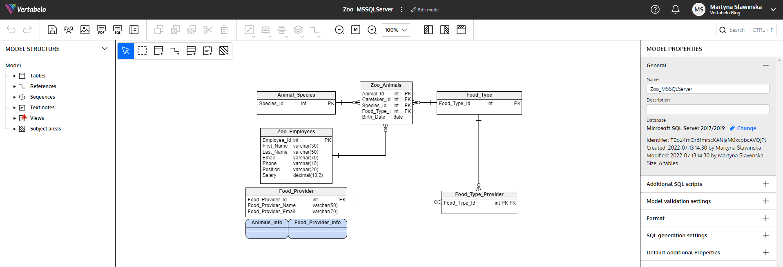Select the add new table tool

pyautogui.click(x=158, y=51)
